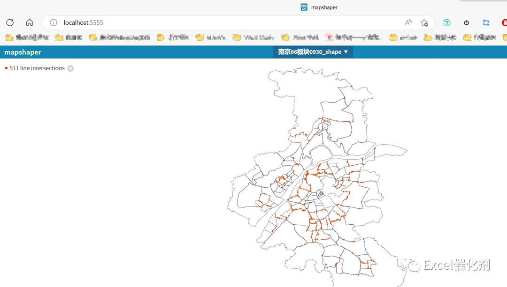
Task: Activate the Read aloud icon
Action: (x=408, y=22)
